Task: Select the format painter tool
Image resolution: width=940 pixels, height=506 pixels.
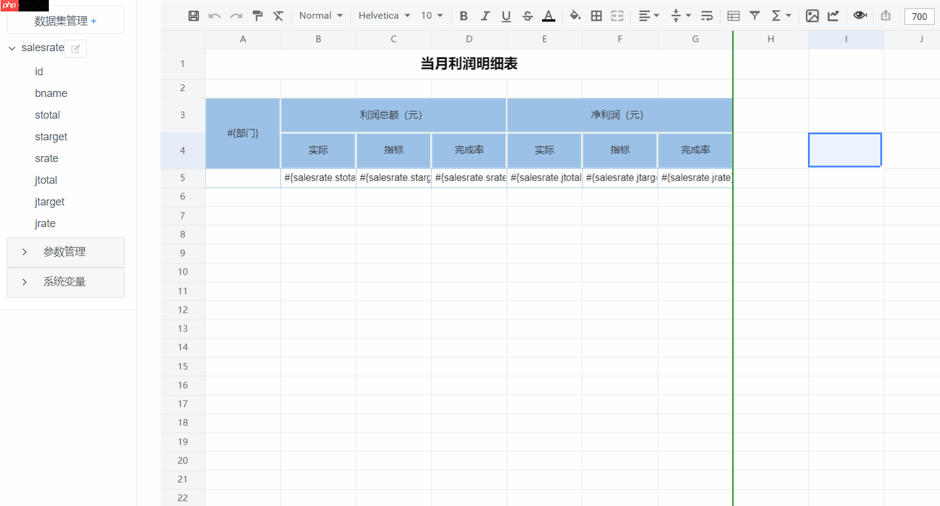Action: tap(257, 16)
